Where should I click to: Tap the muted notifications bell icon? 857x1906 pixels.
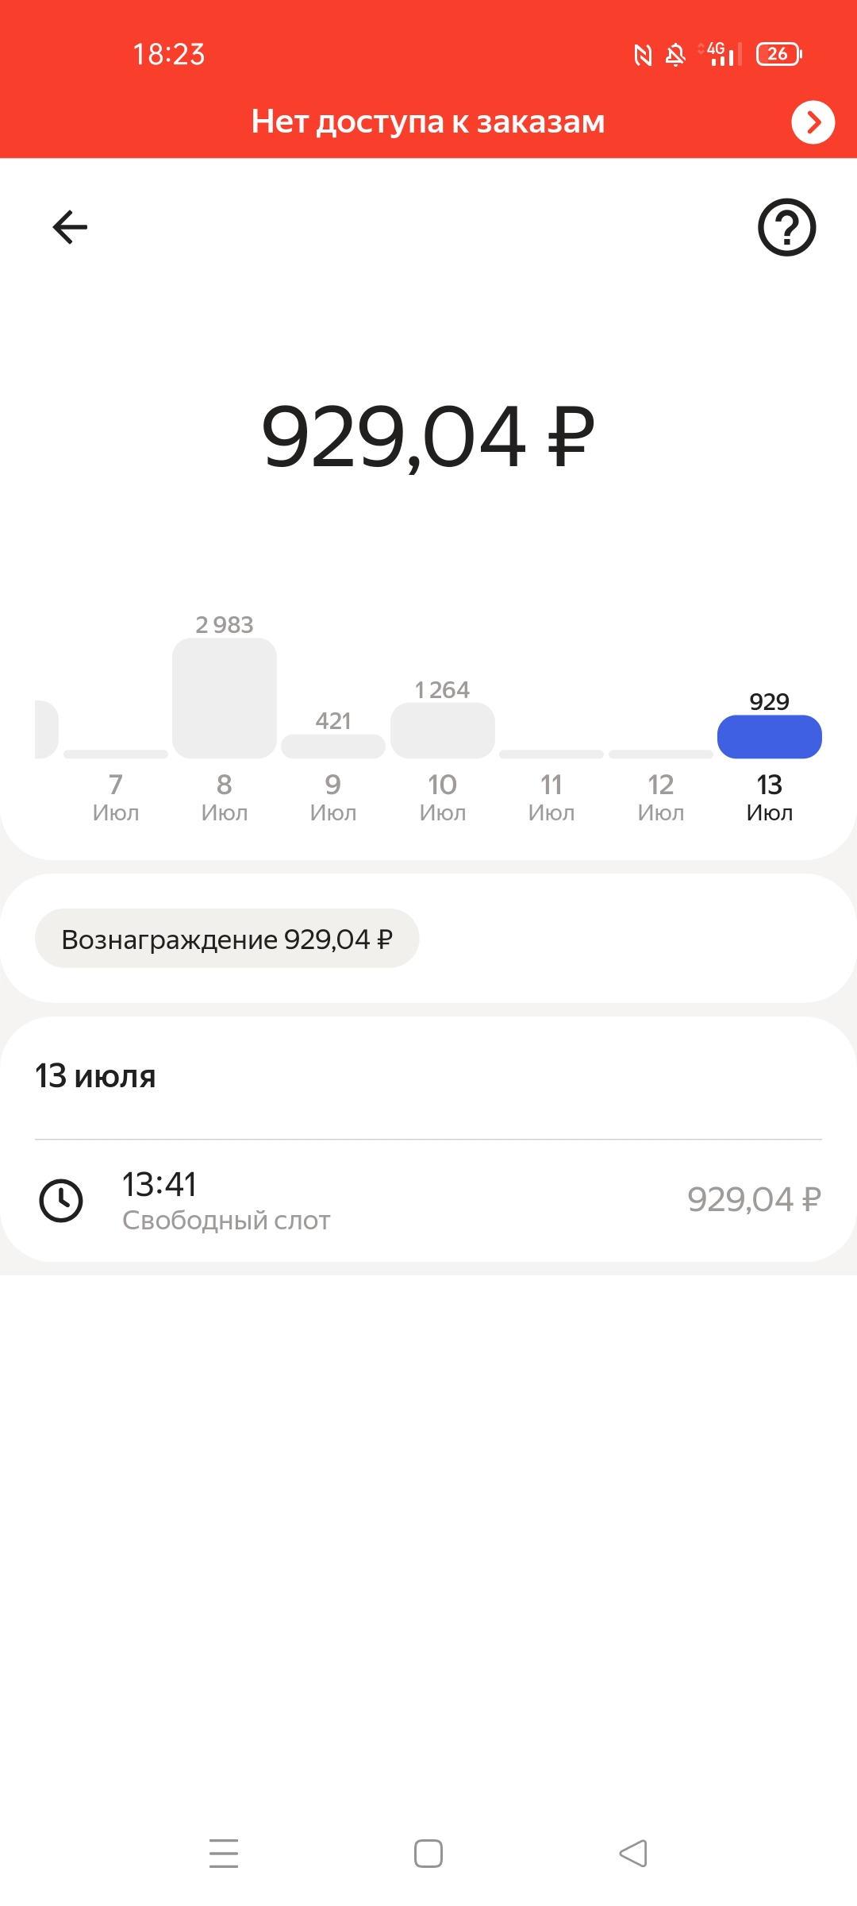[x=675, y=55]
